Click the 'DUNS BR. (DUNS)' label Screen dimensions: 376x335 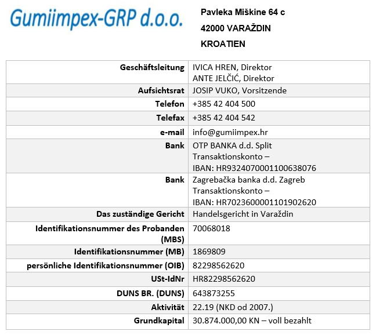151,294
